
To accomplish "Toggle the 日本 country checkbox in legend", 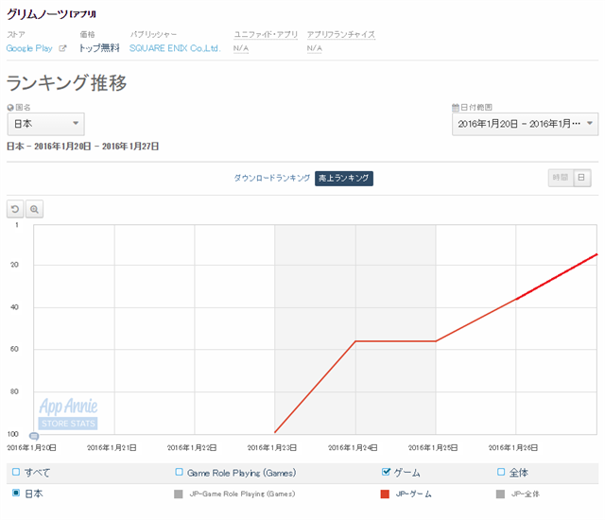I will (x=16, y=494).
